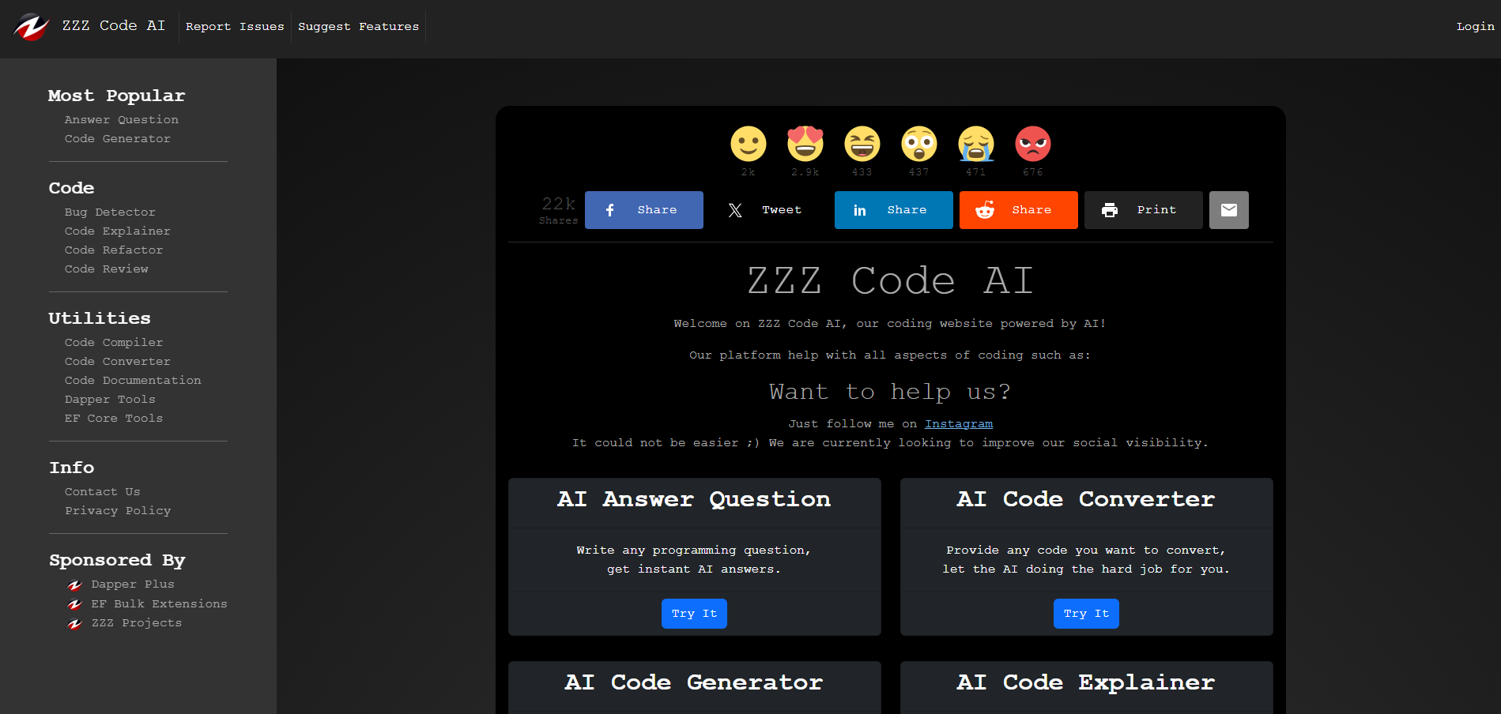The height and width of the screenshot is (714, 1501).
Task: React with the smiling face emoji
Action: [x=748, y=145]
